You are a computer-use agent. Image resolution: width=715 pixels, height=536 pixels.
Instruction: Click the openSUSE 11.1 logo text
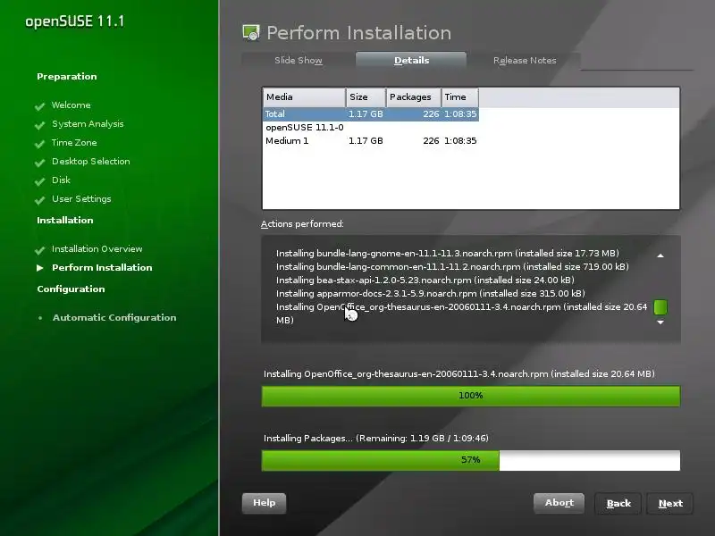75,21
